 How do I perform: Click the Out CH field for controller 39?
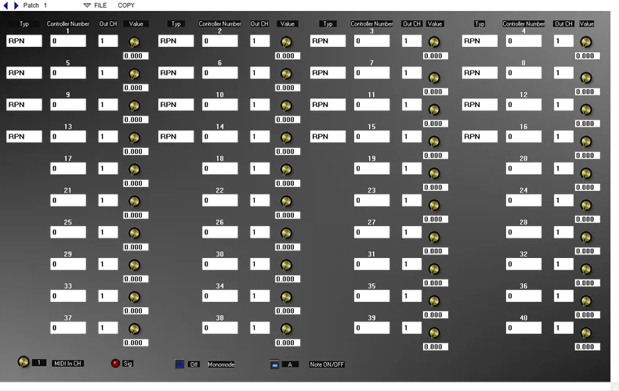click(x=411, y=328)
